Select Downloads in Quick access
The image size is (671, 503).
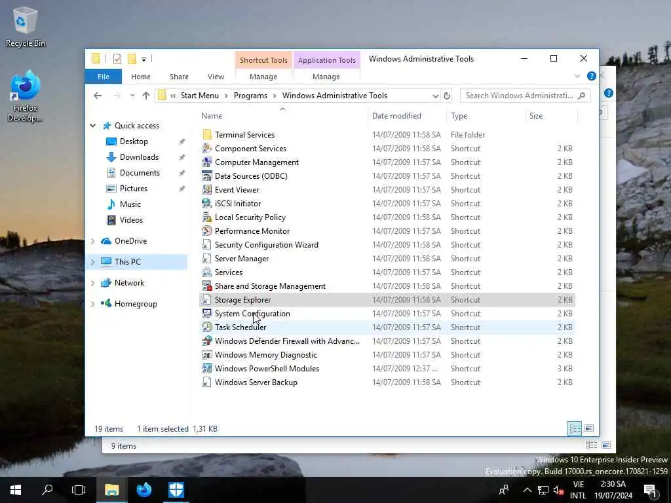coord(139,157)
